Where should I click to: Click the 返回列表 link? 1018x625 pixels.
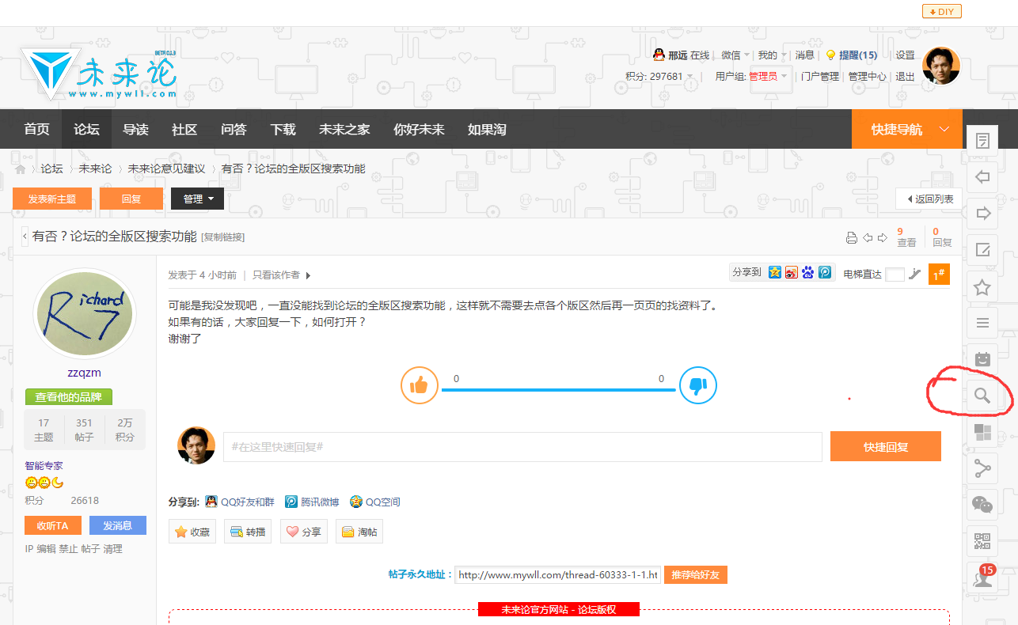pos(929,199)
